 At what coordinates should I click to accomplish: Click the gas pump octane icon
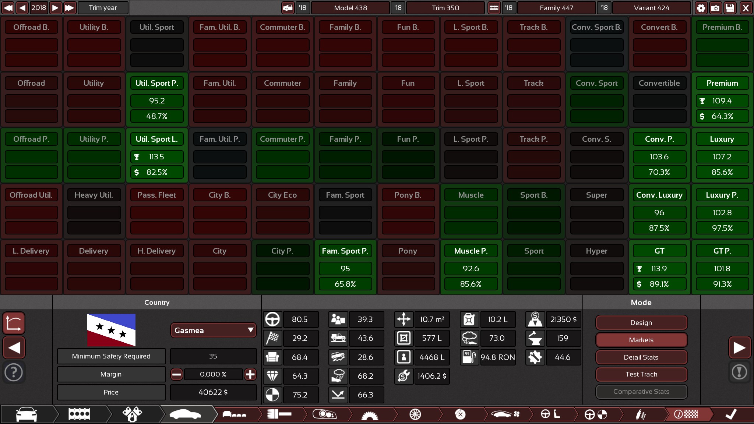tap(469, 357)
